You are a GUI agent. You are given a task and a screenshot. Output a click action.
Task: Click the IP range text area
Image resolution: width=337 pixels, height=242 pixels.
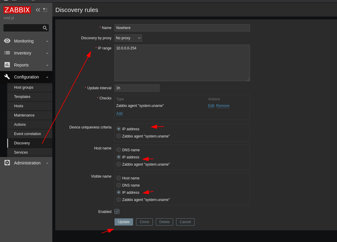(x=182, y=63)
